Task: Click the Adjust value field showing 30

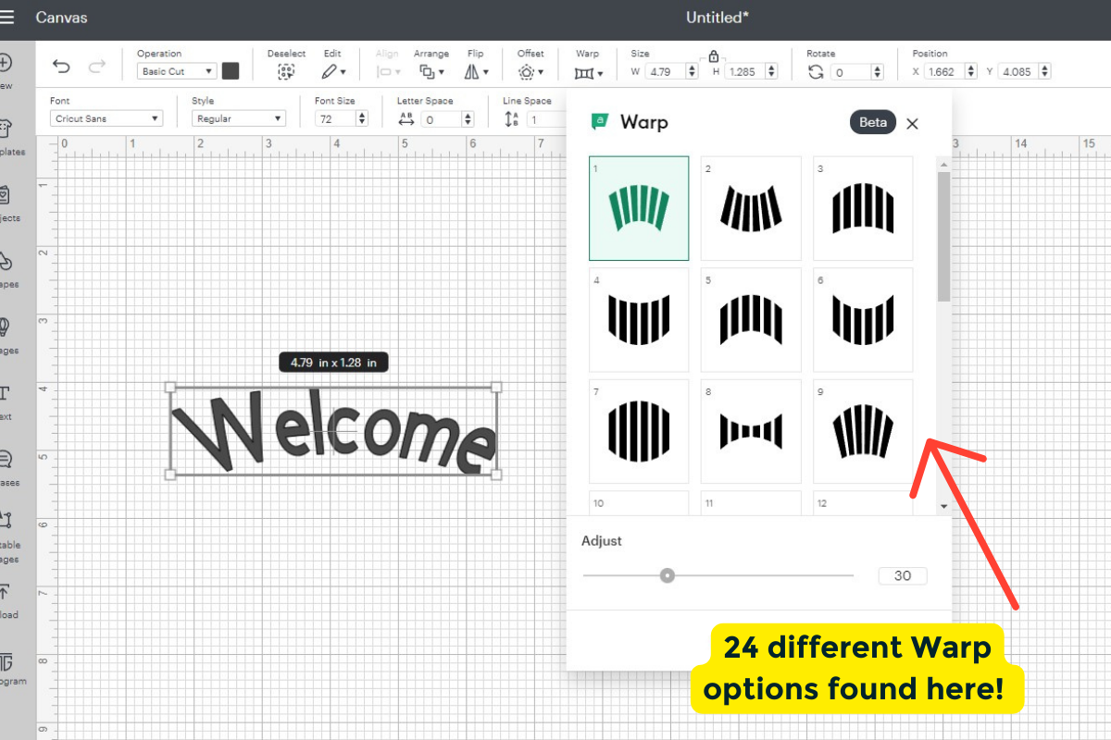Action: (x=902, y=575)
